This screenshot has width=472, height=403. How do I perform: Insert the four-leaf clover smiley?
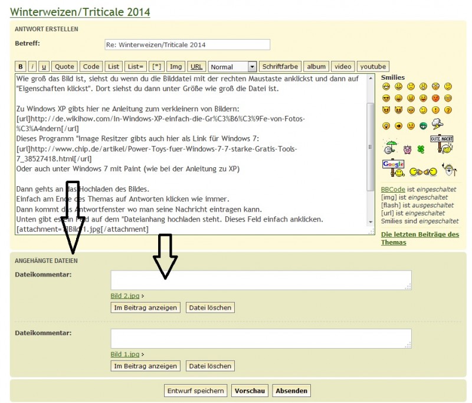click(x=420, y=149)
